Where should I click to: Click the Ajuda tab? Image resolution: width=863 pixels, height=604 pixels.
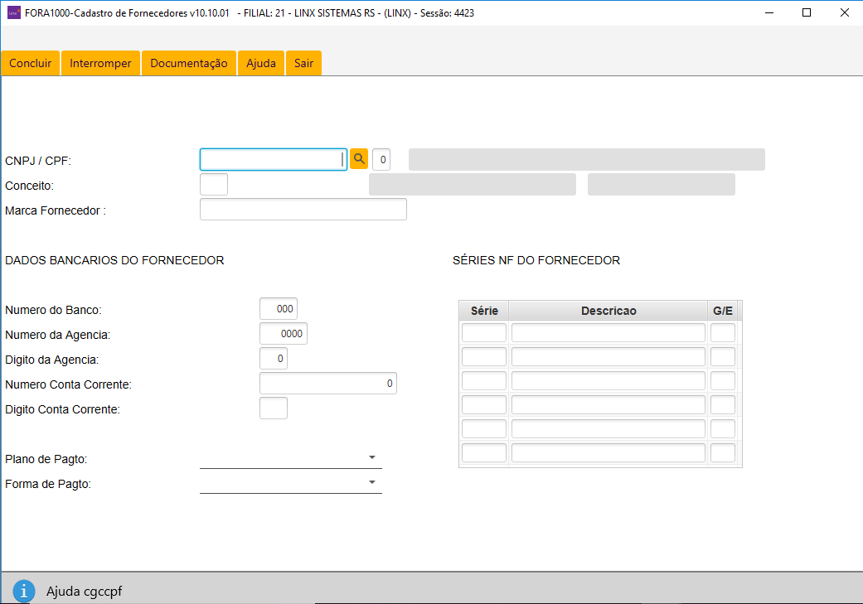[261, 63]
